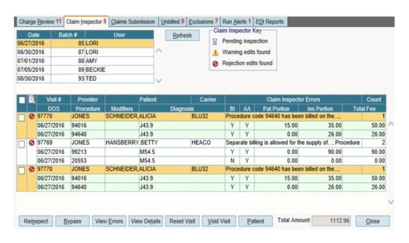Select batch 93 by TED
Viewport: 409px width, 243px height.
coord(85,79)
